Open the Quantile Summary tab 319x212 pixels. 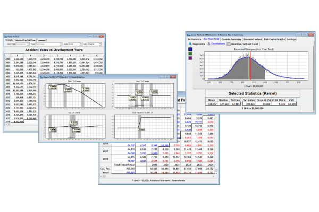tap(231, 39)
